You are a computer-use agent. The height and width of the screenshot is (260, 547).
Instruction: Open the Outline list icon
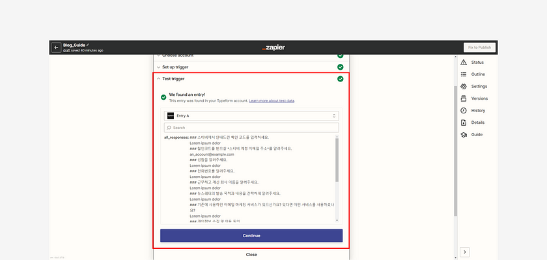(463, 74)
